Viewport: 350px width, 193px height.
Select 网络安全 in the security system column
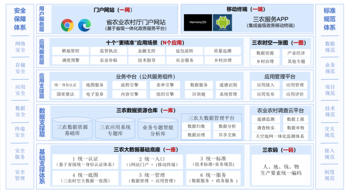[x=20, y=47]
